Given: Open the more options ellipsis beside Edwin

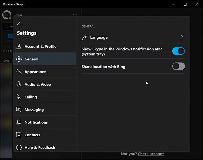Looking at the screenshot, I should pos(75,15).
